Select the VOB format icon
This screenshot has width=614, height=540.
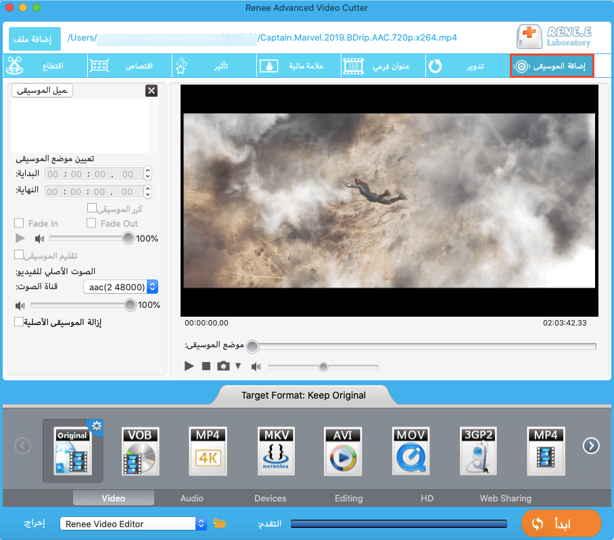pyautogui.click(x=141, y=451)
